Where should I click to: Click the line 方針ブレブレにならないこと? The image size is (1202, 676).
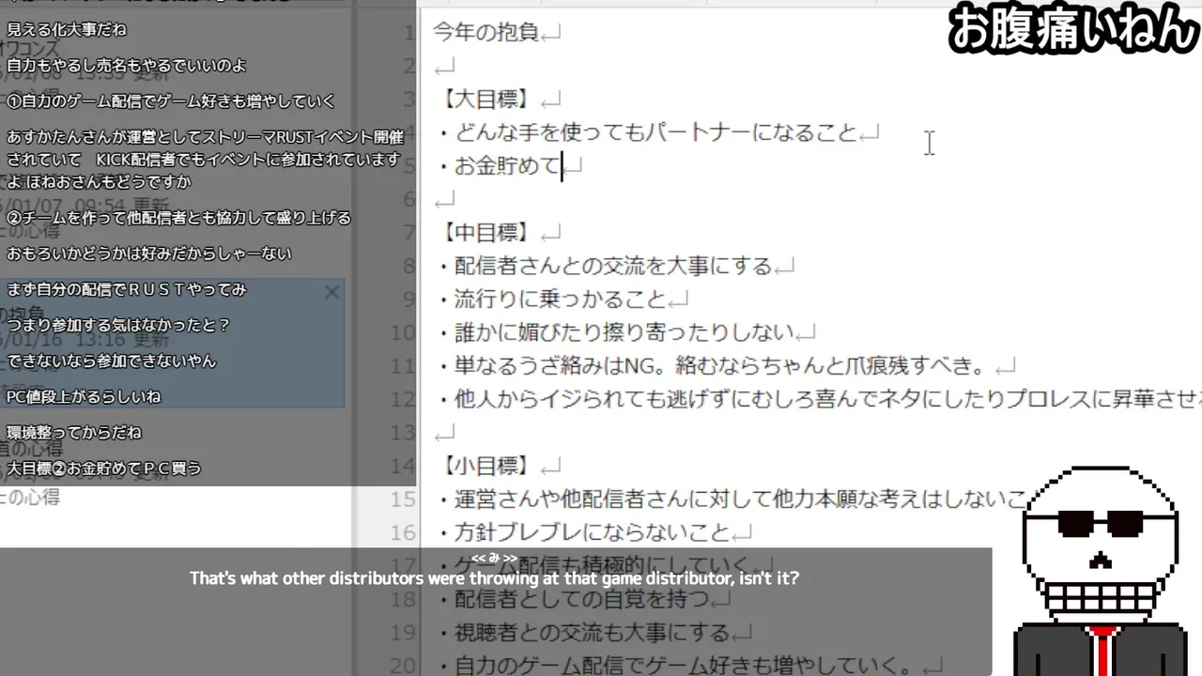tap(583, 532)
